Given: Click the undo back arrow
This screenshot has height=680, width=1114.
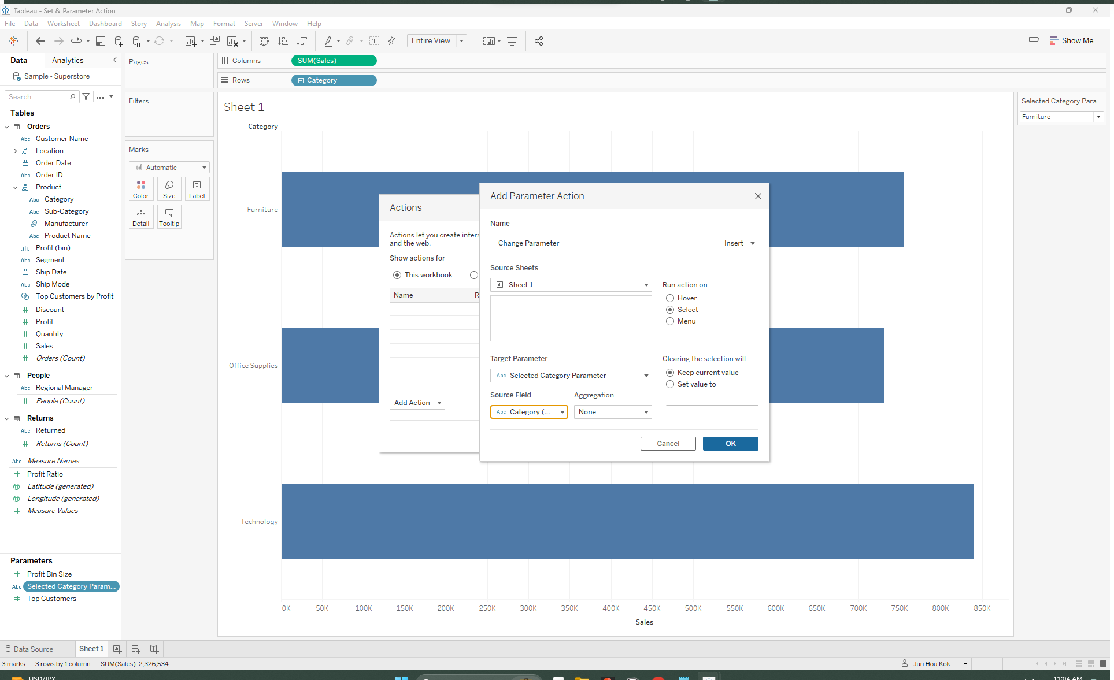Looking at the screenshot, I should tap(40, 41).
